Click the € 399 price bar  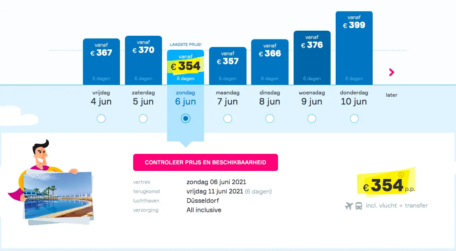click(x=354, y=48)
